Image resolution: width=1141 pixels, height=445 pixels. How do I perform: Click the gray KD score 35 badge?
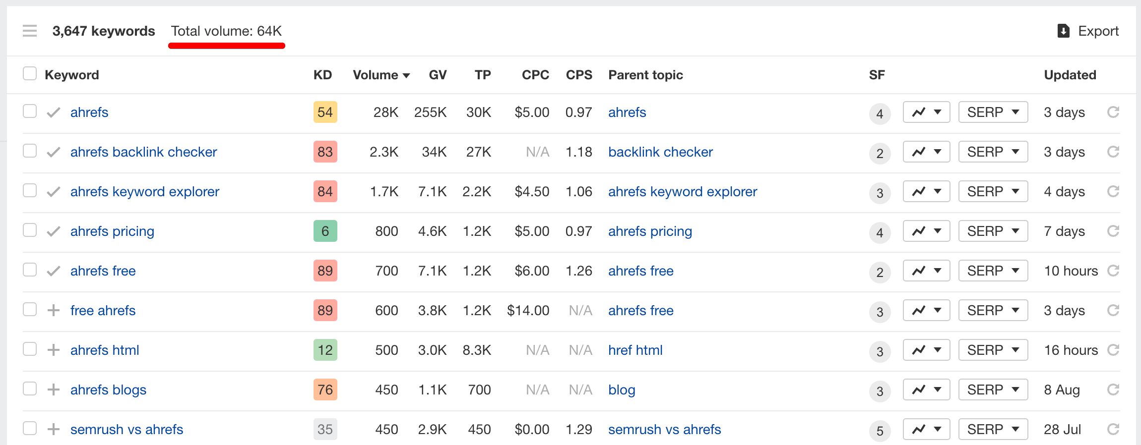(325, 429)
